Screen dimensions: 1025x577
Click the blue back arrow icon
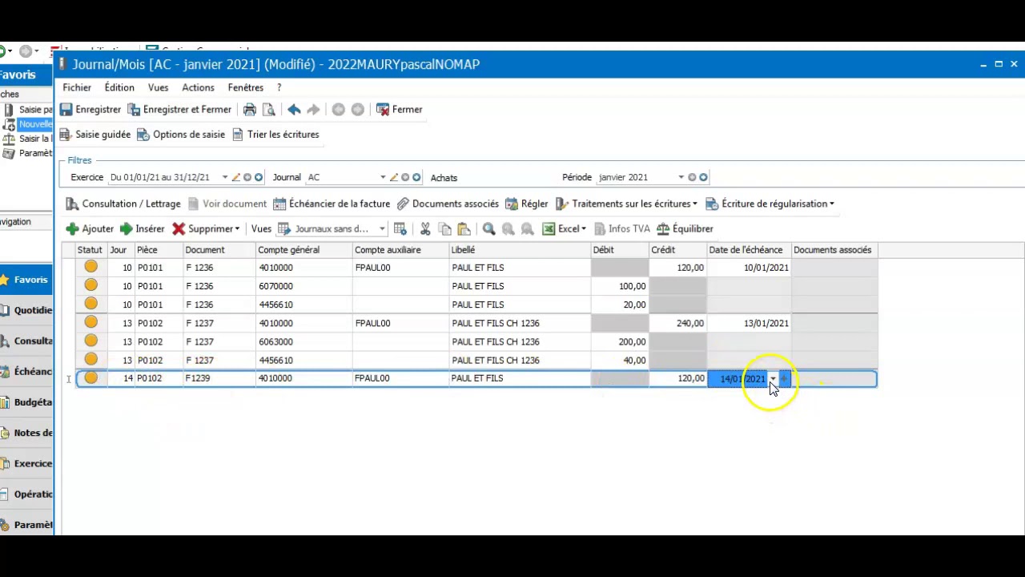point(294,110)
